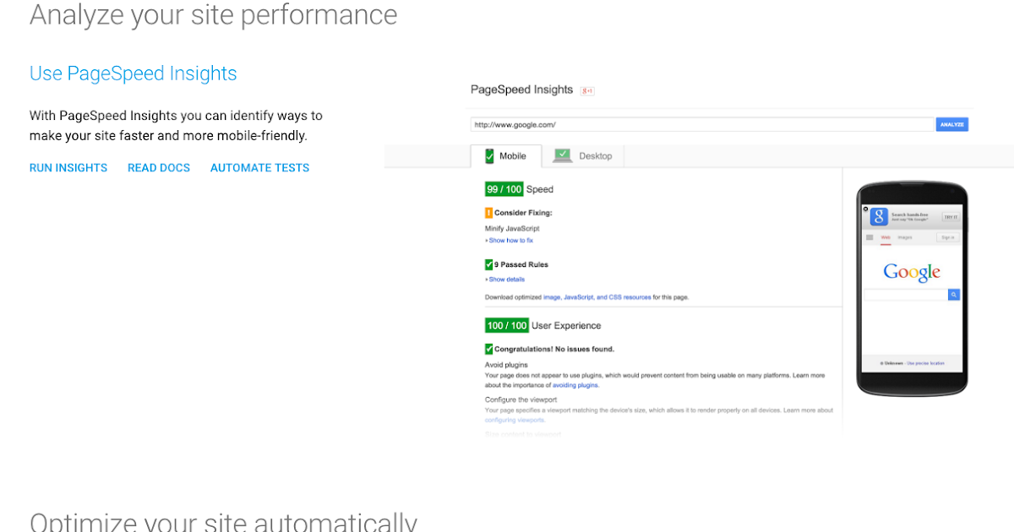This screenshot has width=1014, height=532.
Task: Click the g+1 share icon next to PageSpeed Insights
Action: coord(587,90)
